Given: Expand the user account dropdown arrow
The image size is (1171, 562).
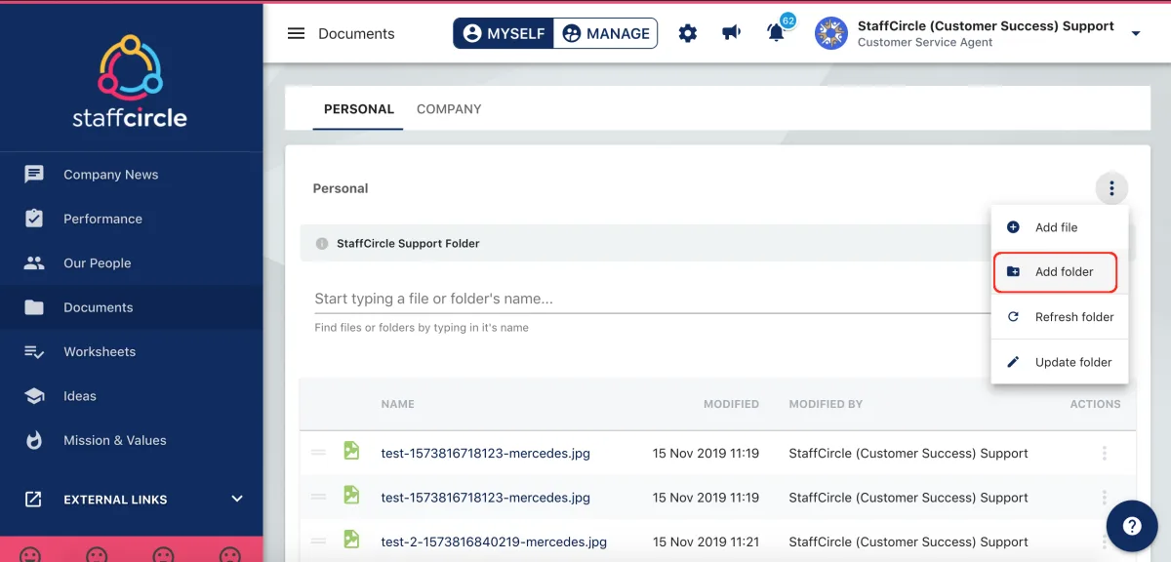Looking at the screenshot, I should [x=1136, y=34].
